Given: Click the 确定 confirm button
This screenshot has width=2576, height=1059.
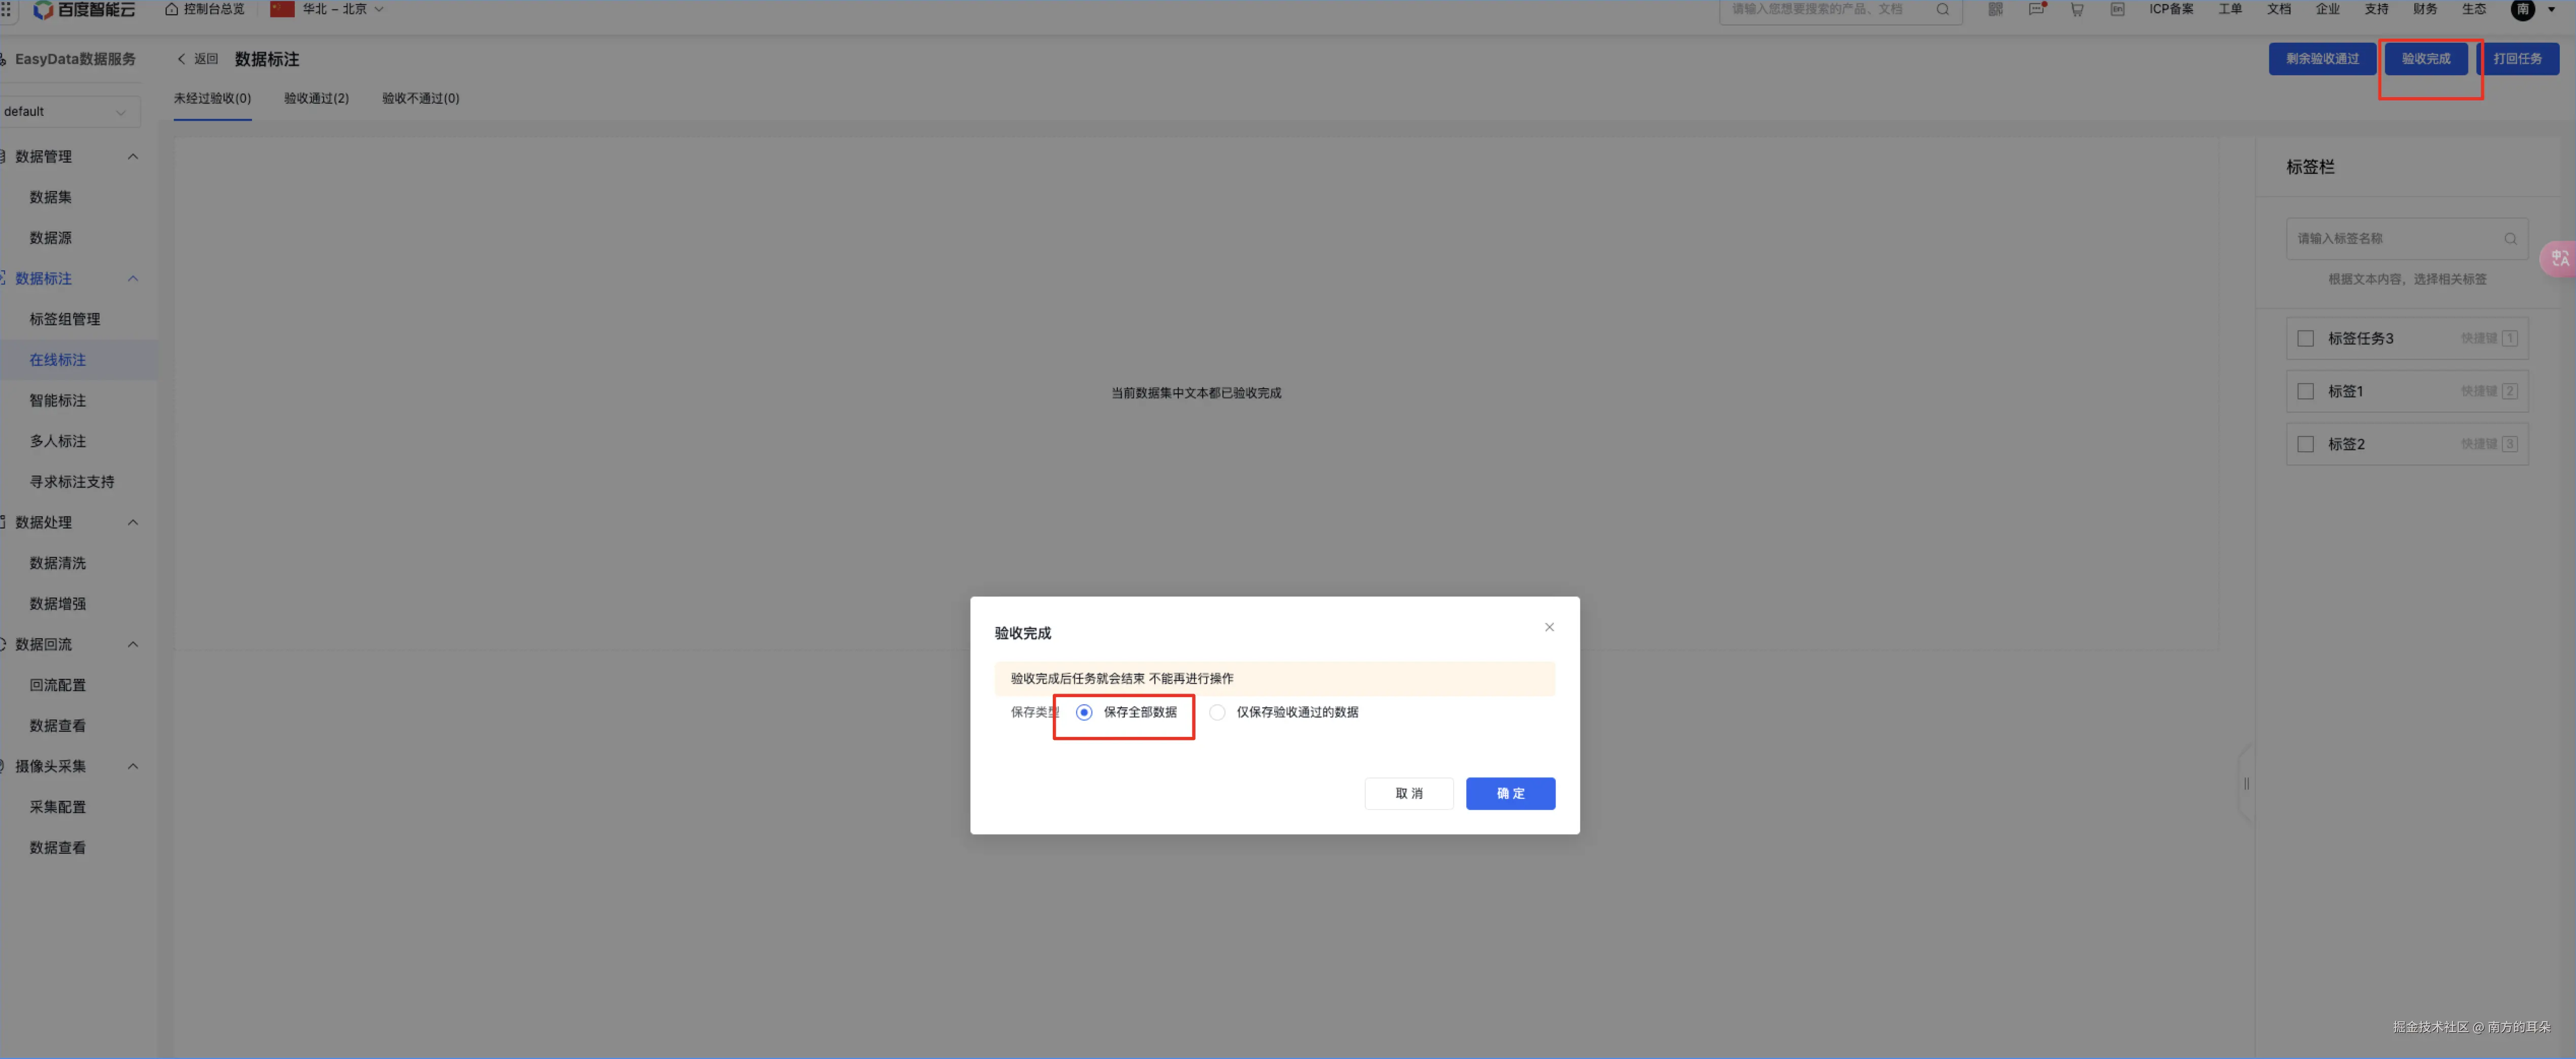Looking at the screenshot, I should (1510, 793).
